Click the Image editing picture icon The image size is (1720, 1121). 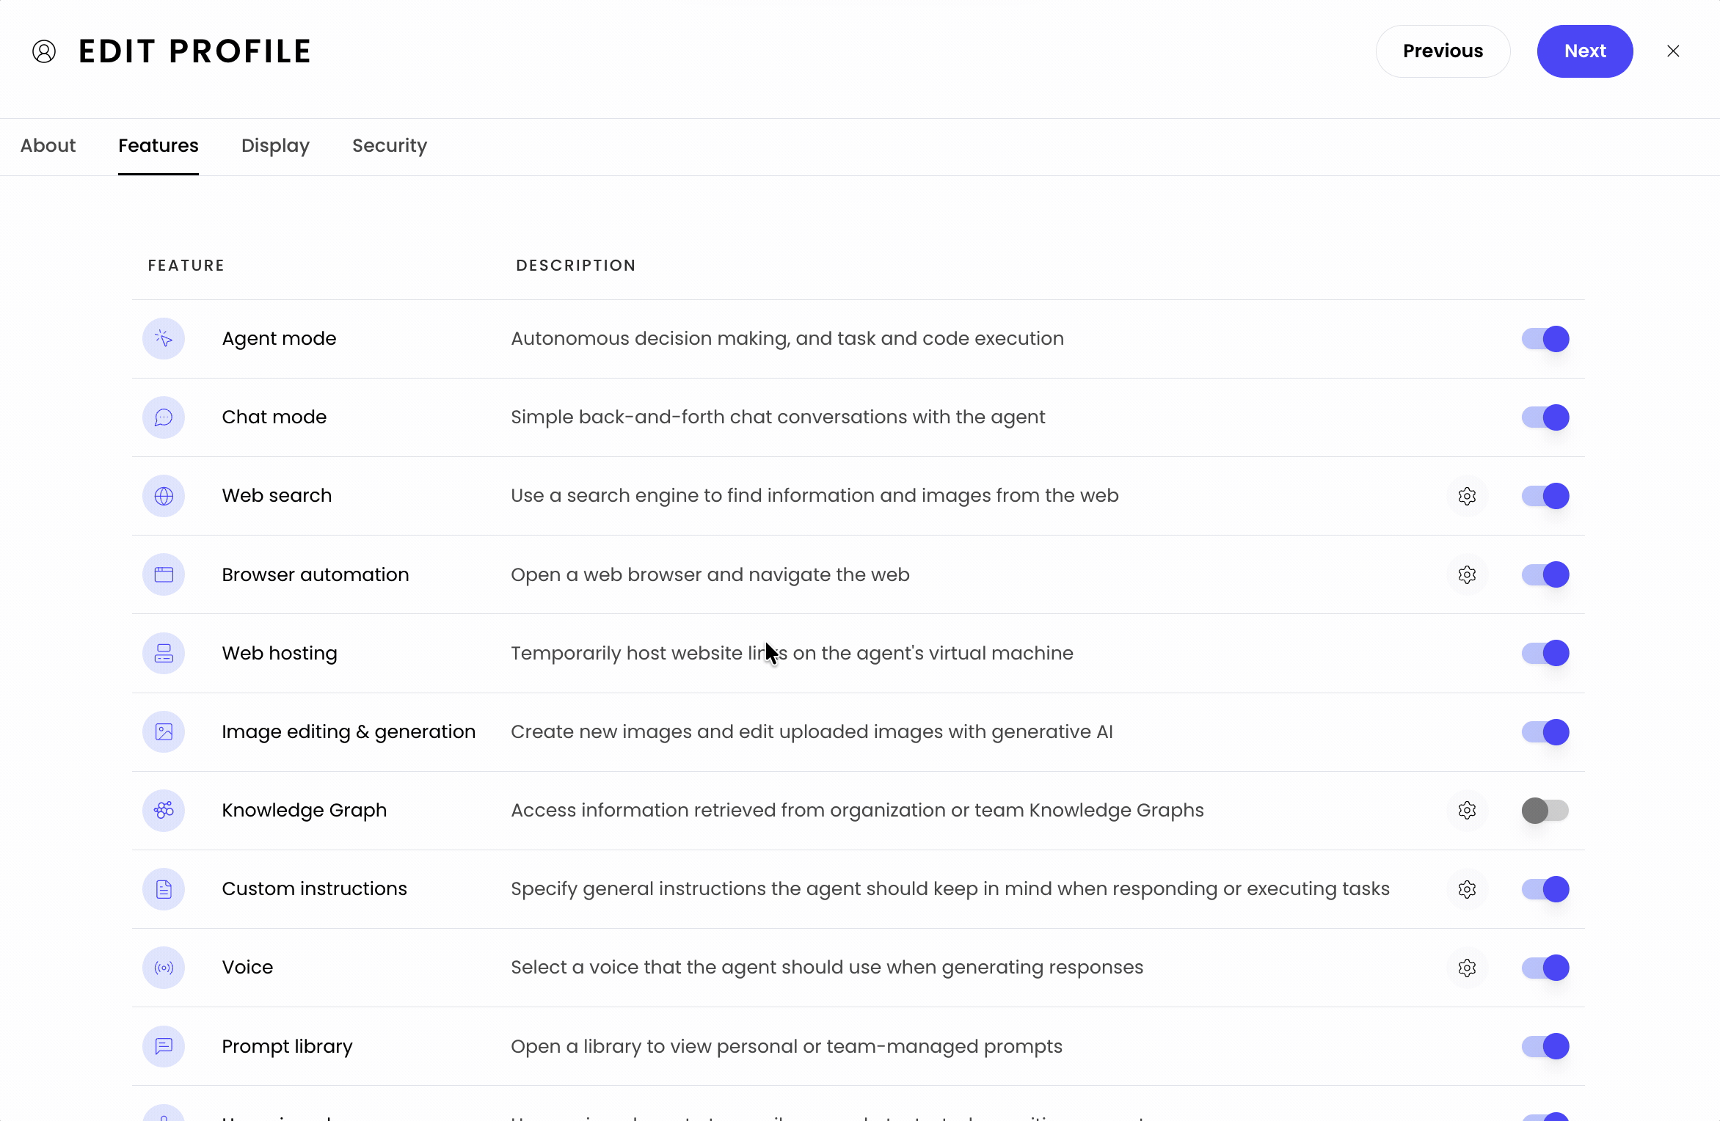(x=164, y=731)
